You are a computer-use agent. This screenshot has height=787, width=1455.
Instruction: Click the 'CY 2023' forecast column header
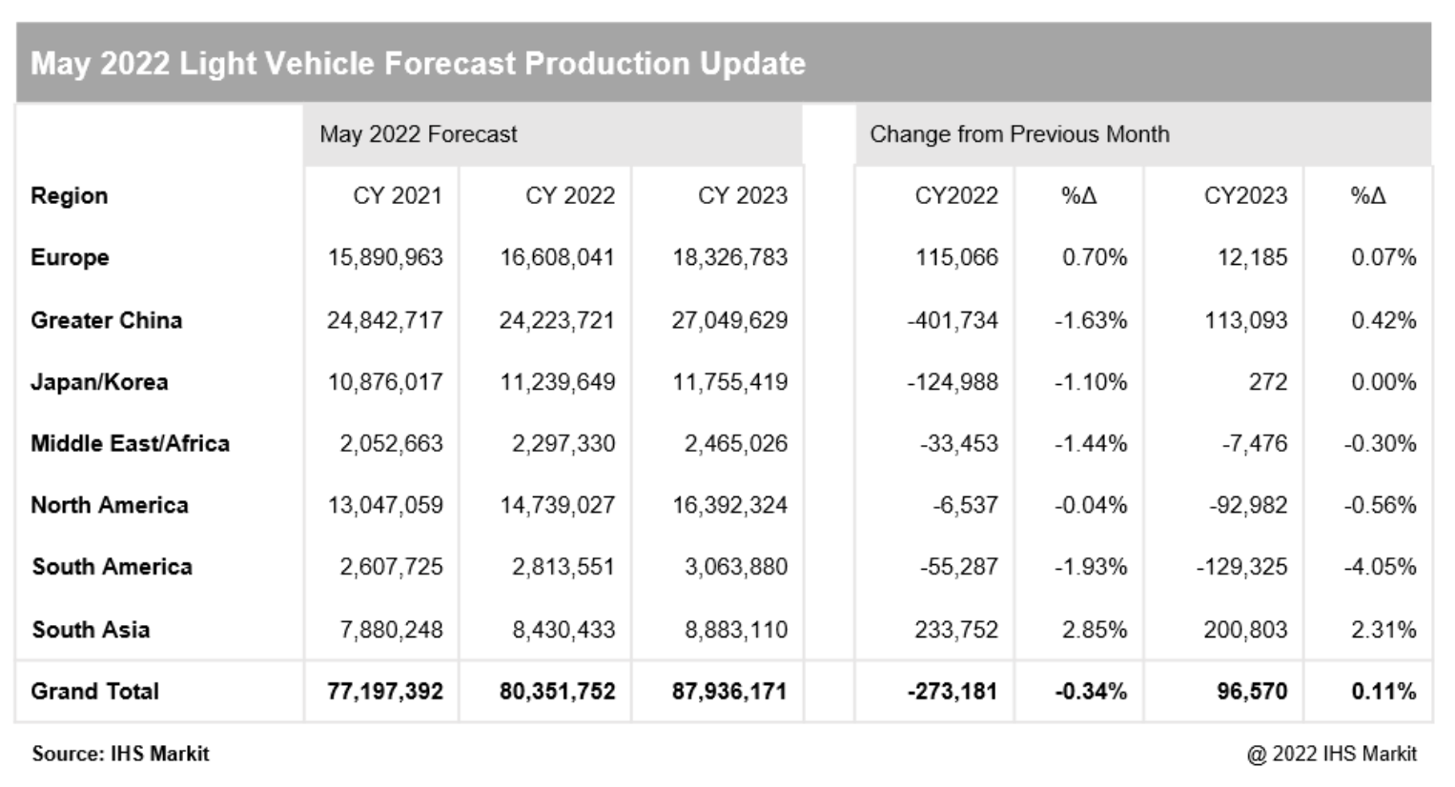(x=742, y=196)
